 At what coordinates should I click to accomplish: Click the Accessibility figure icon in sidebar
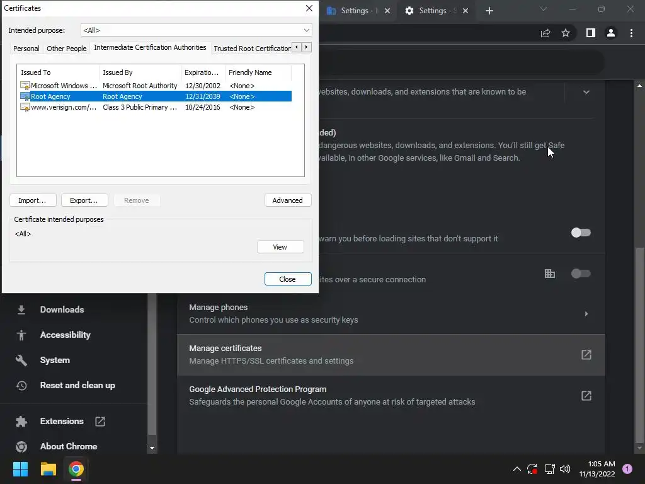21,335
